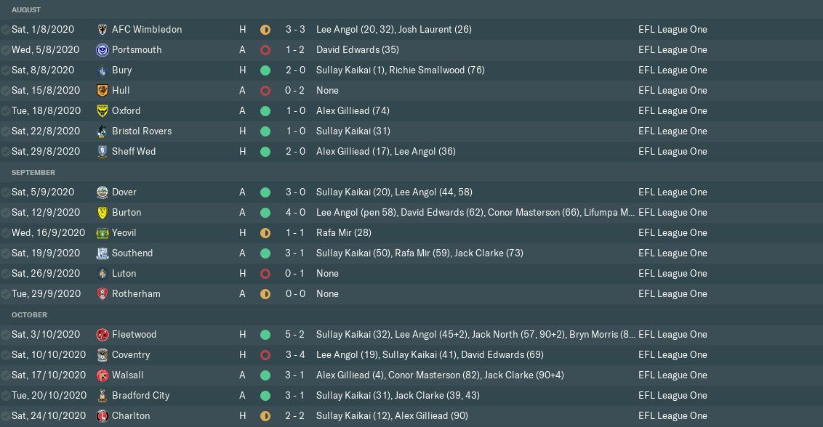Click the Burton club badge icon
823x427 pixels.
(x=103, y=213)
